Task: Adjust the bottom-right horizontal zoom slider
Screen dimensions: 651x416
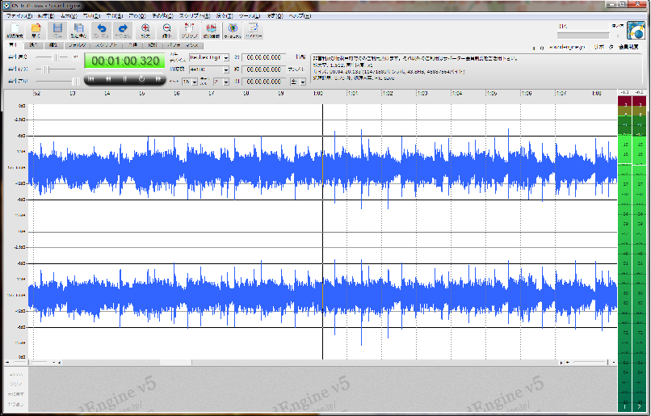Action: [590, 363]
